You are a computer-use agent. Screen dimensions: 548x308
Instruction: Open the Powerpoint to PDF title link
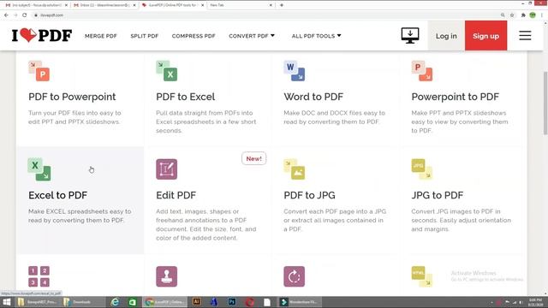tap(455, 97)
